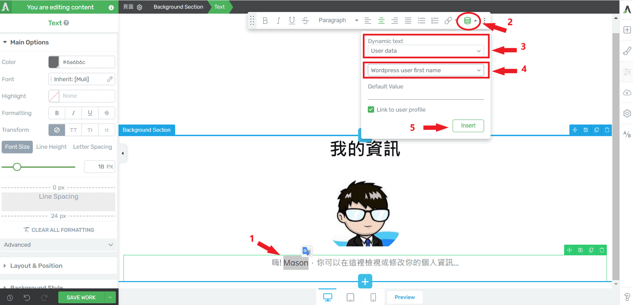The width and height of the screenshot is (633, 305).
Task: Switch to the Line Height tab
Action: 51,147
